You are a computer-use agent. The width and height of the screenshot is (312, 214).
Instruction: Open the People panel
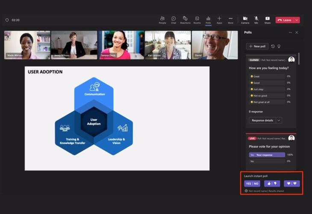(x=162, y=20)
